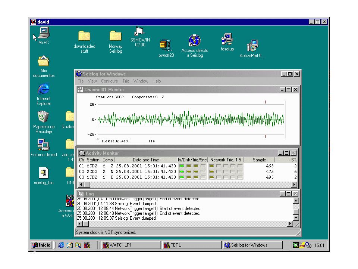Viewport: 358px width, 269px height.
Task: Click the 'Network Trig. 1-5' column header
Action: point(226,160)
